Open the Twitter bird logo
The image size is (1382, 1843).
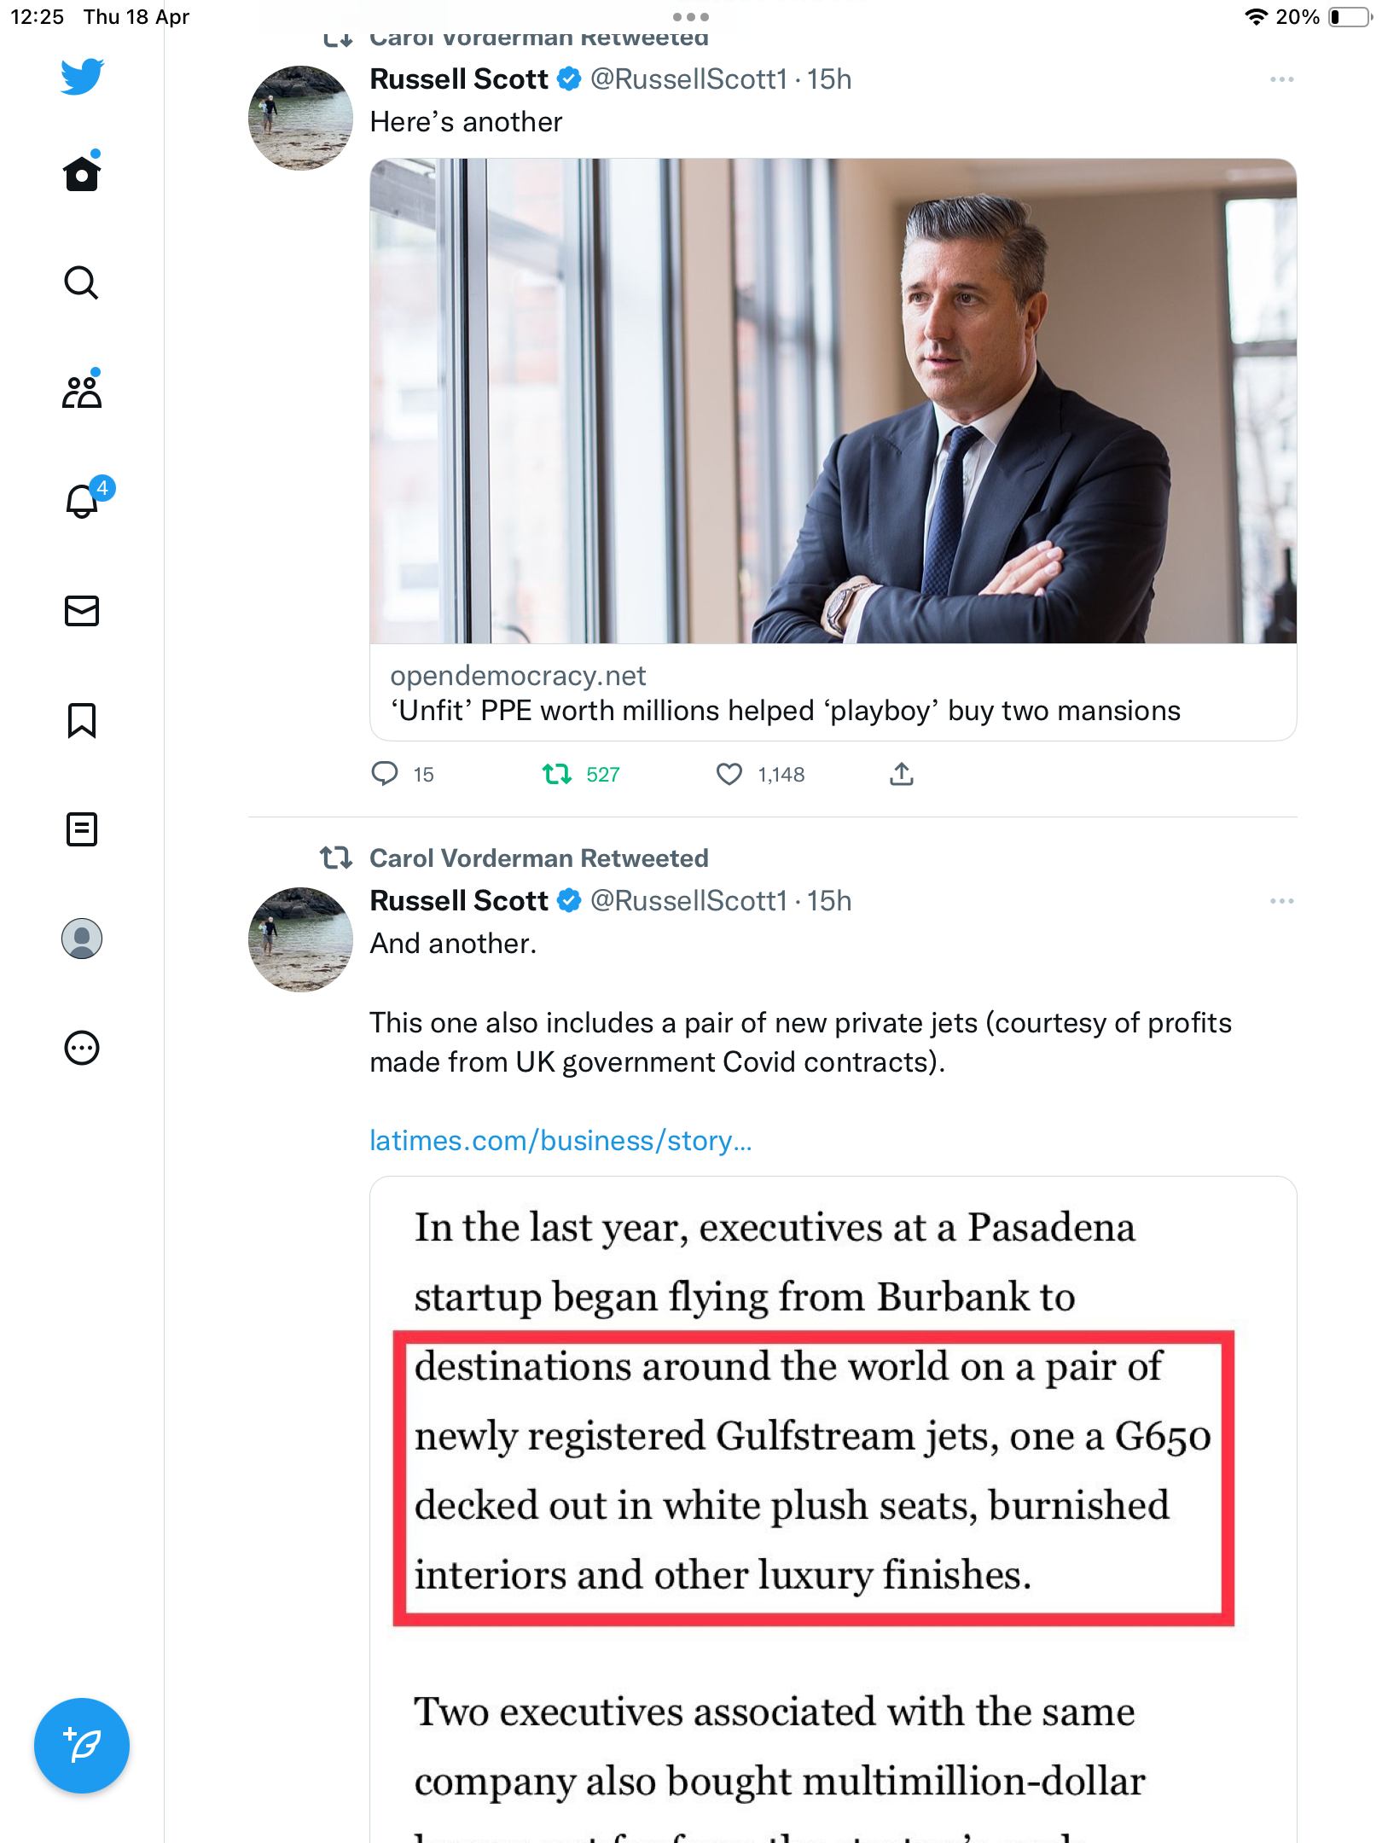[82, 77]
